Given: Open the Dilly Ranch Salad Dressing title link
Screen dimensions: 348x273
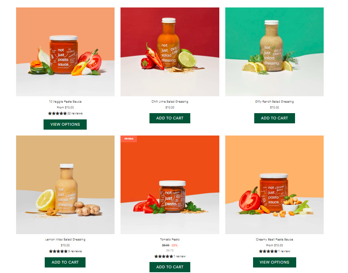Looking at the screenshot, I should coord(275,101).
